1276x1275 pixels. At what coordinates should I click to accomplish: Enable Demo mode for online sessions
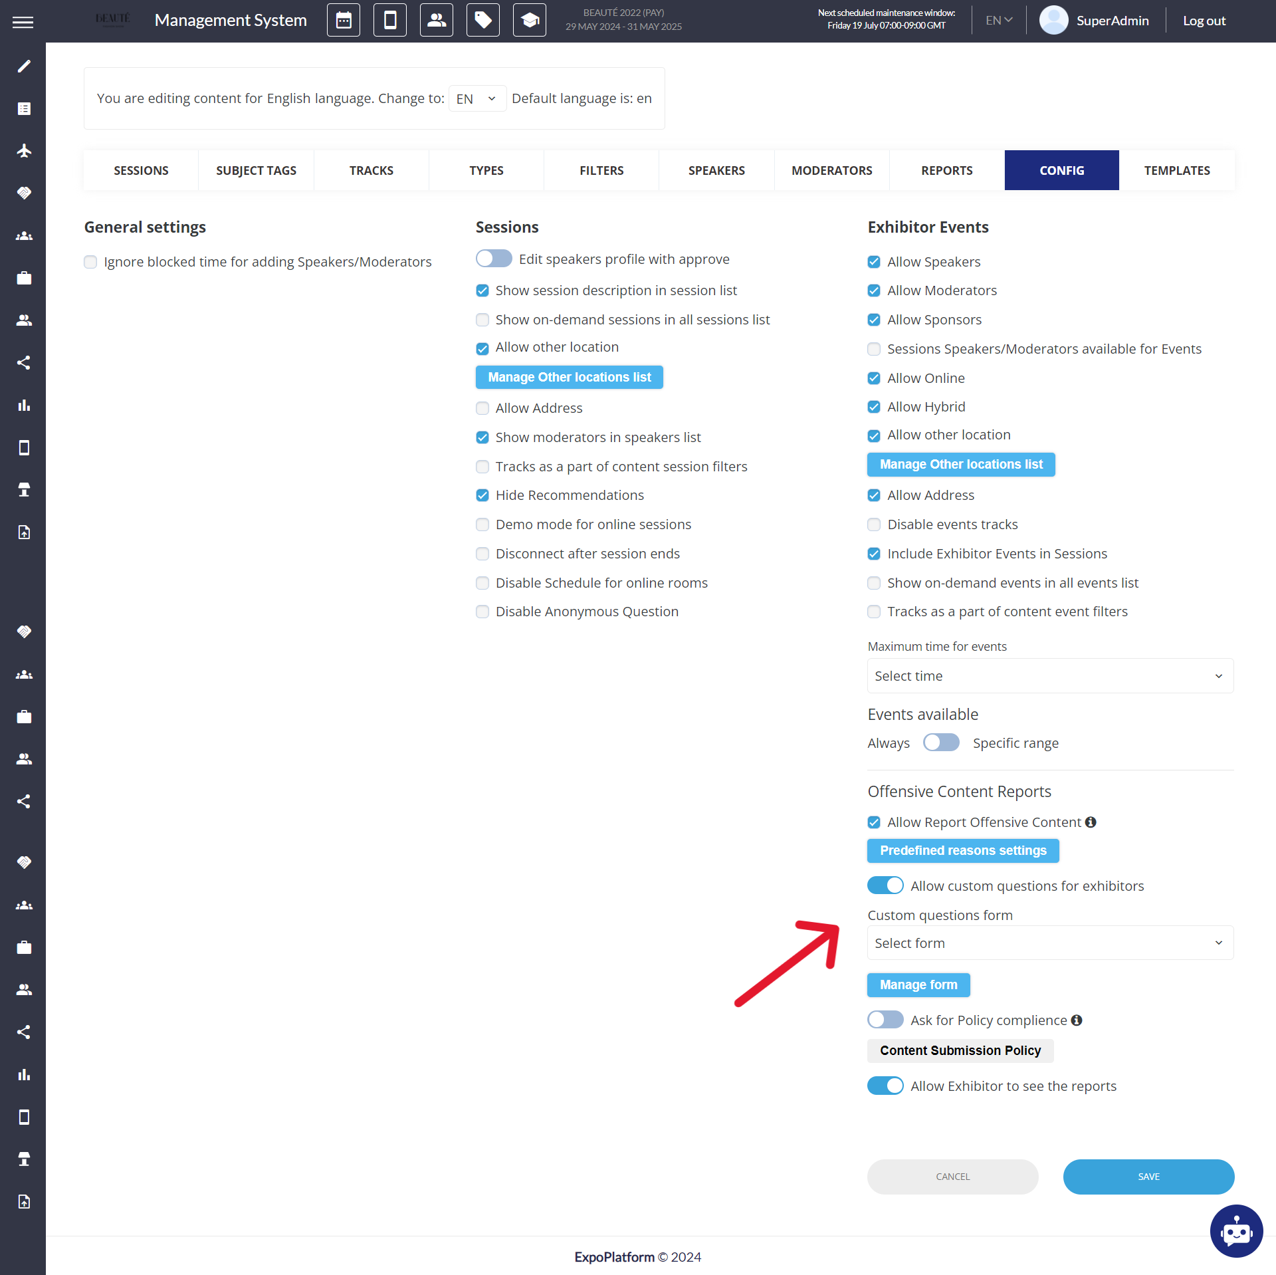pos(482,524)
